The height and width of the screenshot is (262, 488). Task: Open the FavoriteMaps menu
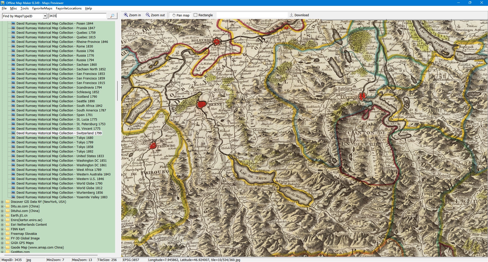pos(42,8)
